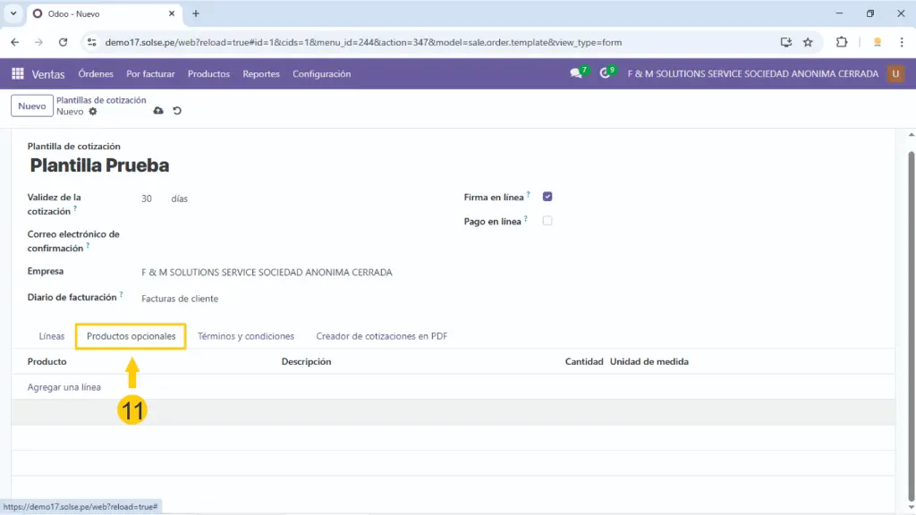Click the Nuevo button
Screen dimensions: 916x515
click(x=31, y=106)
